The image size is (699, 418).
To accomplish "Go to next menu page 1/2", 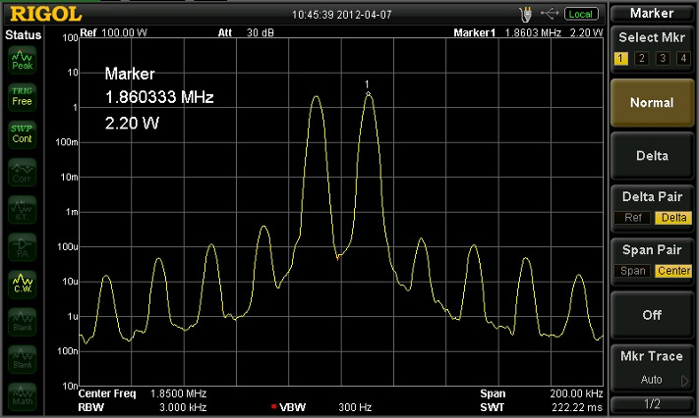I will [654, 404].
